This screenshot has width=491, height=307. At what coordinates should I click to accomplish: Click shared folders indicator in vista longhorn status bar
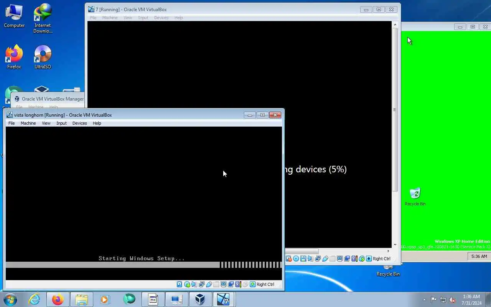216,284
